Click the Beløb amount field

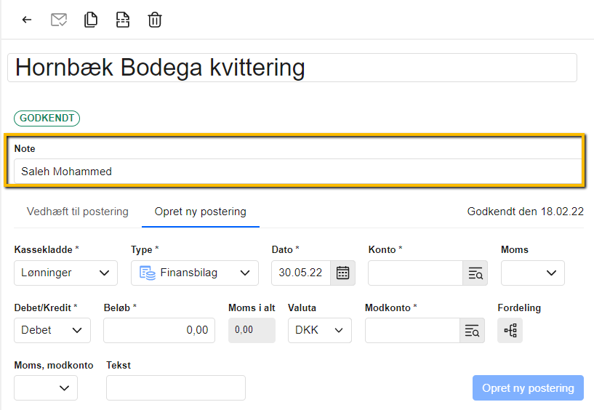pos(159,330)
